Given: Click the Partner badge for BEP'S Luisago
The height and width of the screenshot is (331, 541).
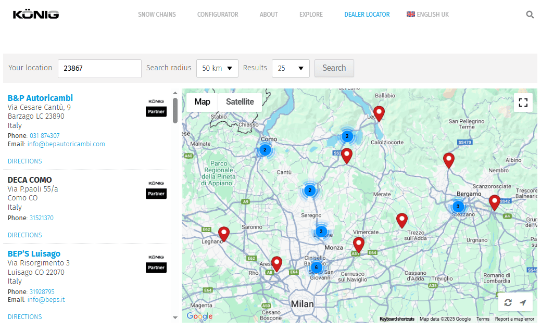Looking at the screenshot, I should click(x=156, y=268).
